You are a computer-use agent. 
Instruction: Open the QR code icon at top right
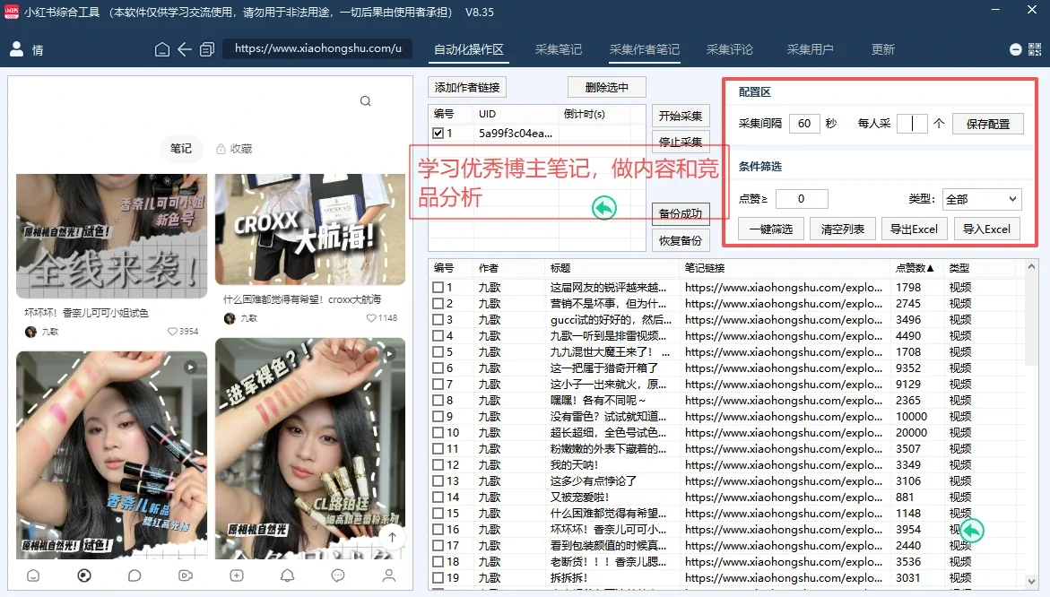[x=1035, y=49]
